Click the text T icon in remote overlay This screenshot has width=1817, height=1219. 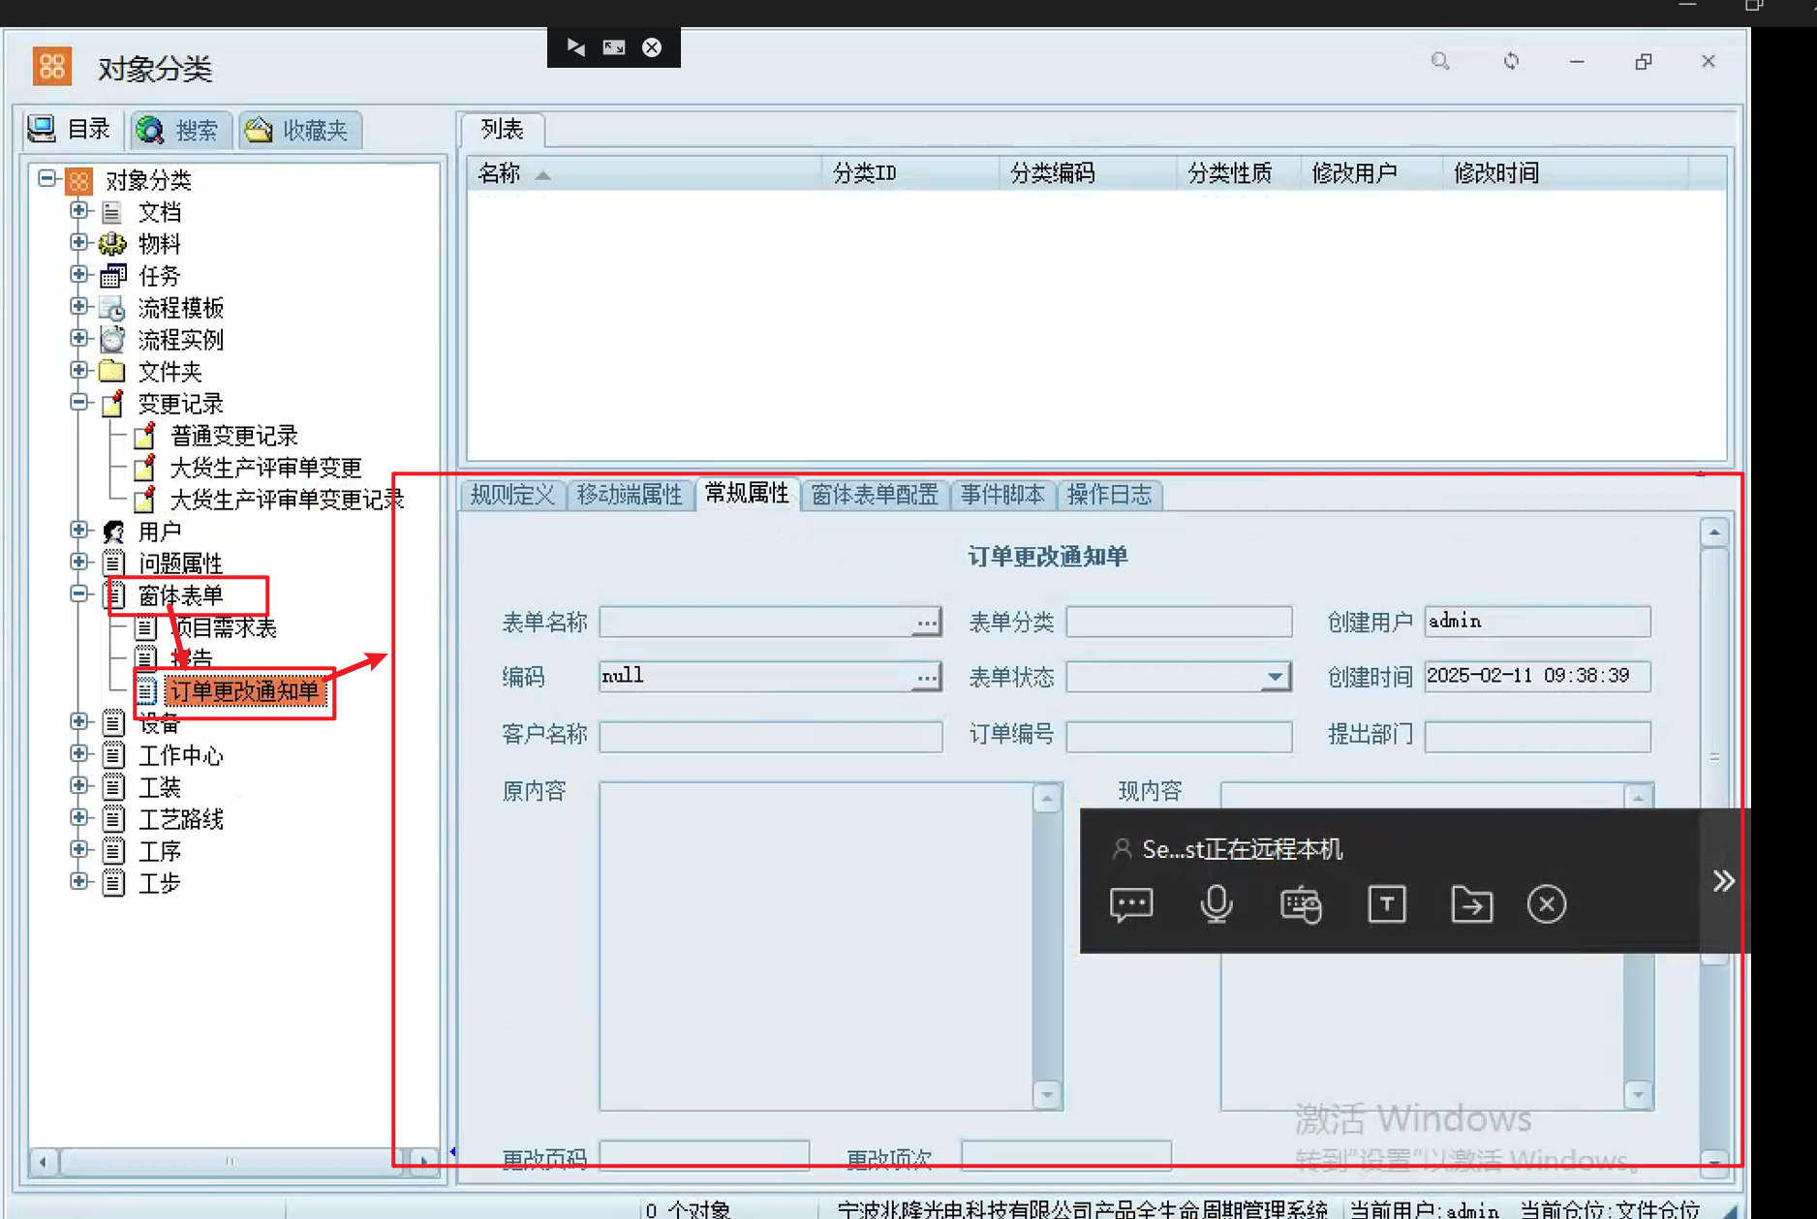1387,904
